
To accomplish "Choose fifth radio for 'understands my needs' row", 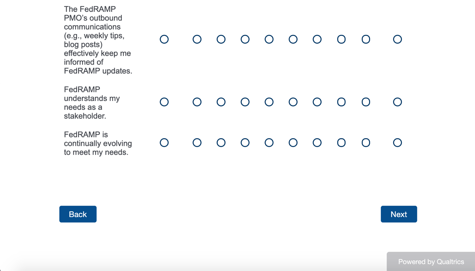I will click(269, 102).
